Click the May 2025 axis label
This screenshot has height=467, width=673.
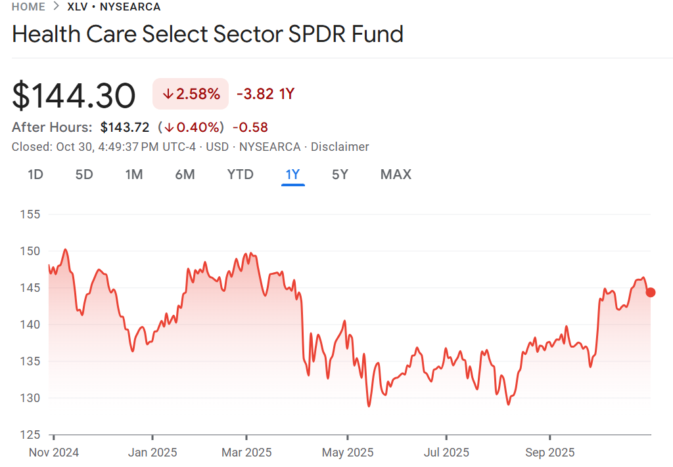tap(348, 453)
